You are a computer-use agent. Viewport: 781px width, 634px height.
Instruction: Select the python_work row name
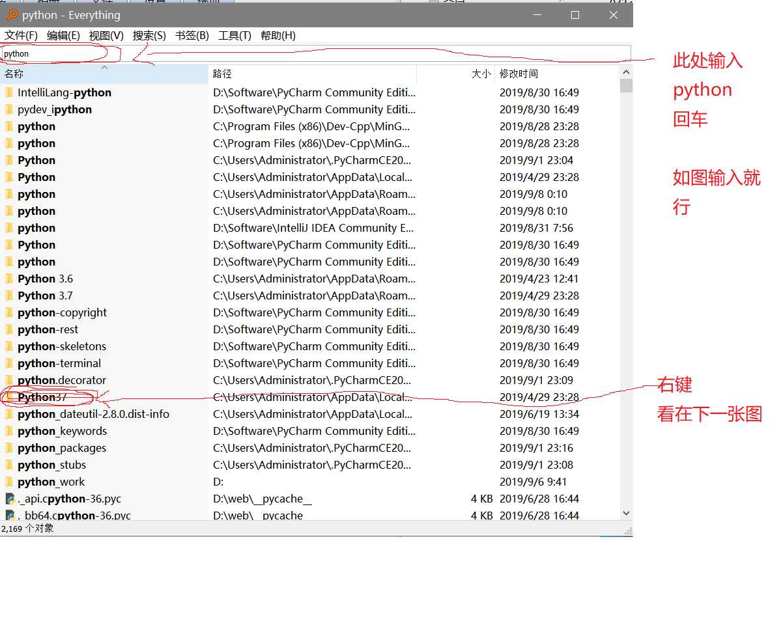tap(51, 482)
